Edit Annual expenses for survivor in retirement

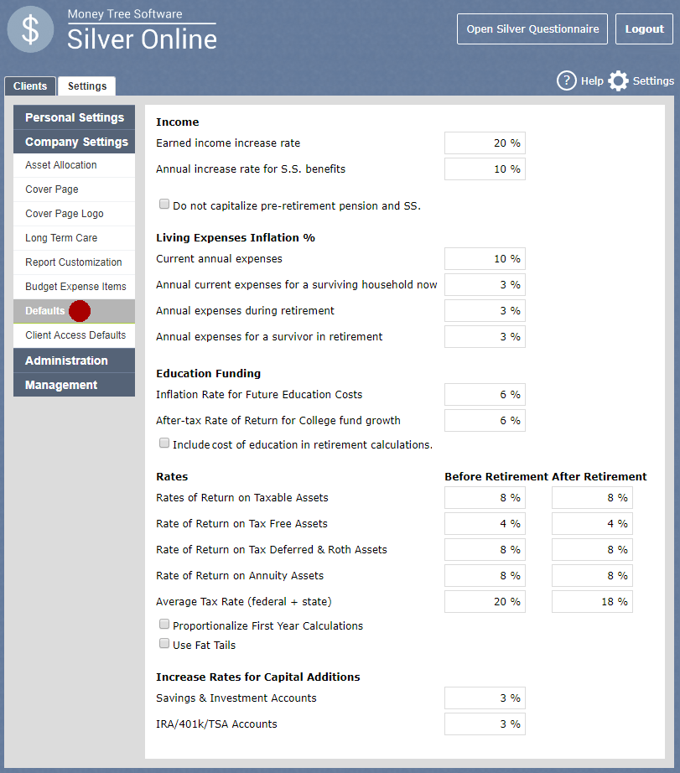485,337
